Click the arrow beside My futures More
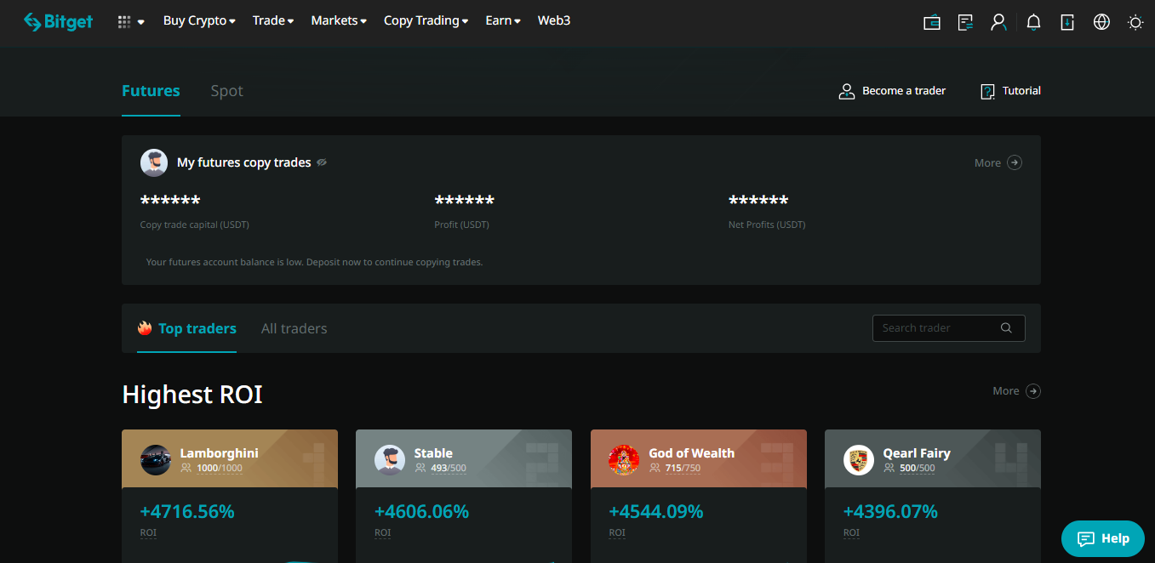 (1015, 162)
